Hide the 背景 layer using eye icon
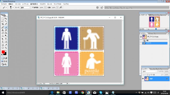 coord(143,79)
